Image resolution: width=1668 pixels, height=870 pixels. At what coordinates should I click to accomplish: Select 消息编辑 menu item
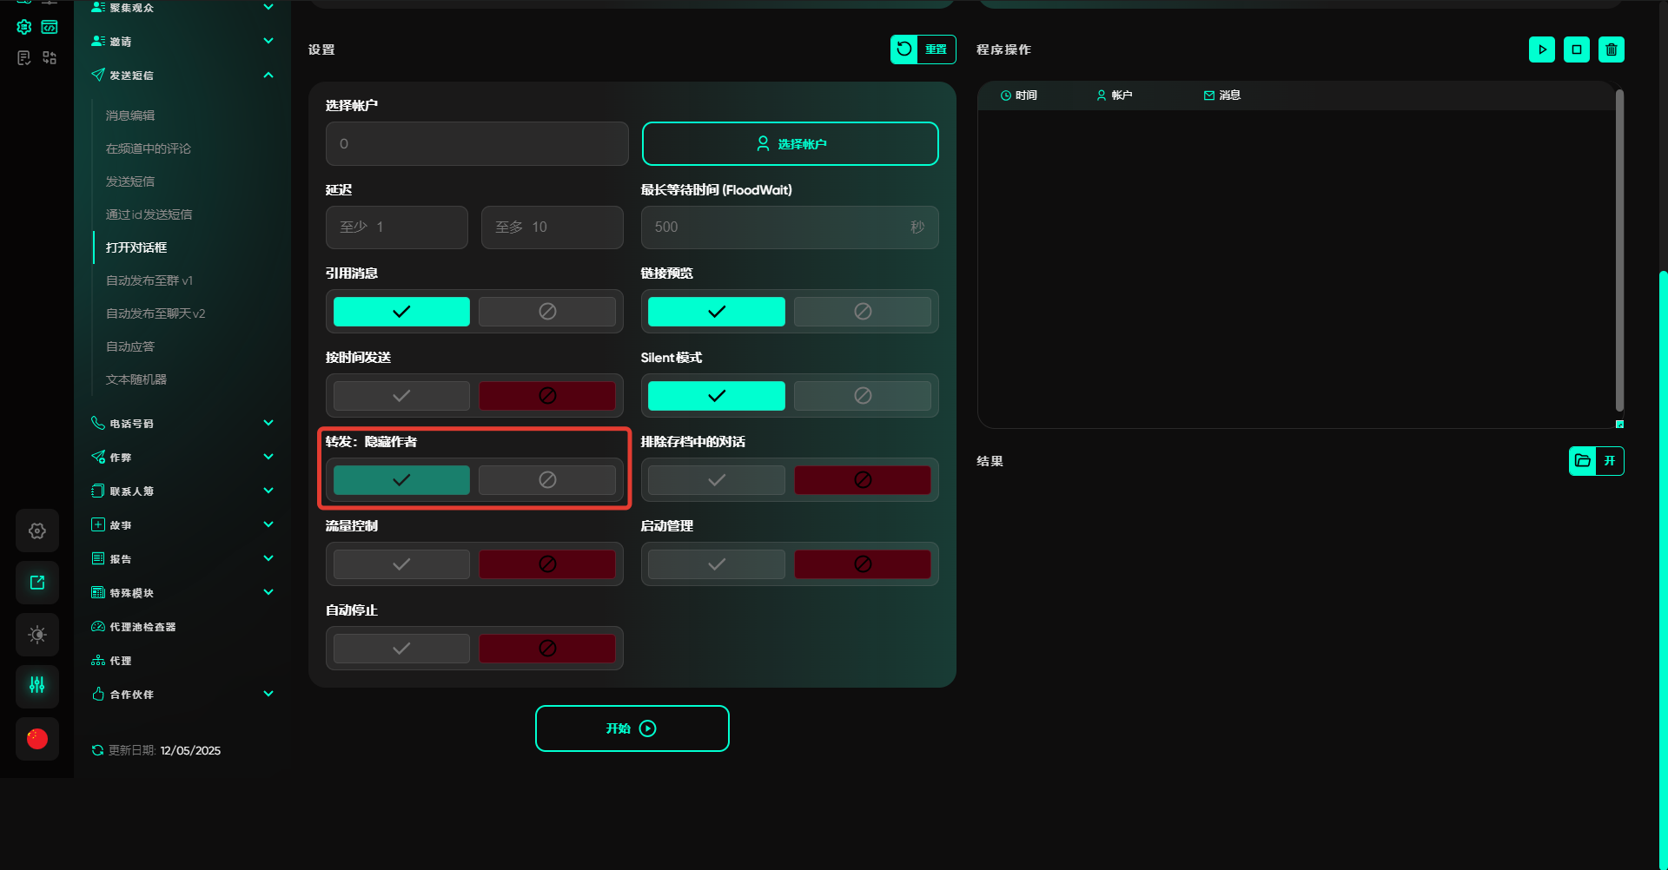click(x=130, y=115)
